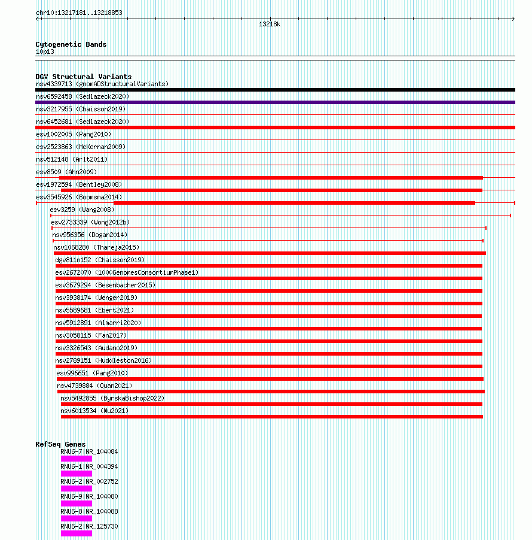Select the red nsv6452681 variant bar
532x540 pixels.
(x=275, y=128)
